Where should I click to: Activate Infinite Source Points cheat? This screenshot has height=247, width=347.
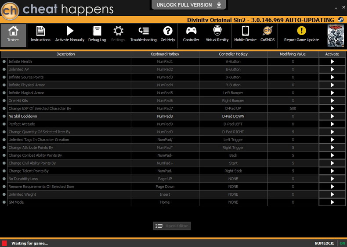tap(332, 77)
